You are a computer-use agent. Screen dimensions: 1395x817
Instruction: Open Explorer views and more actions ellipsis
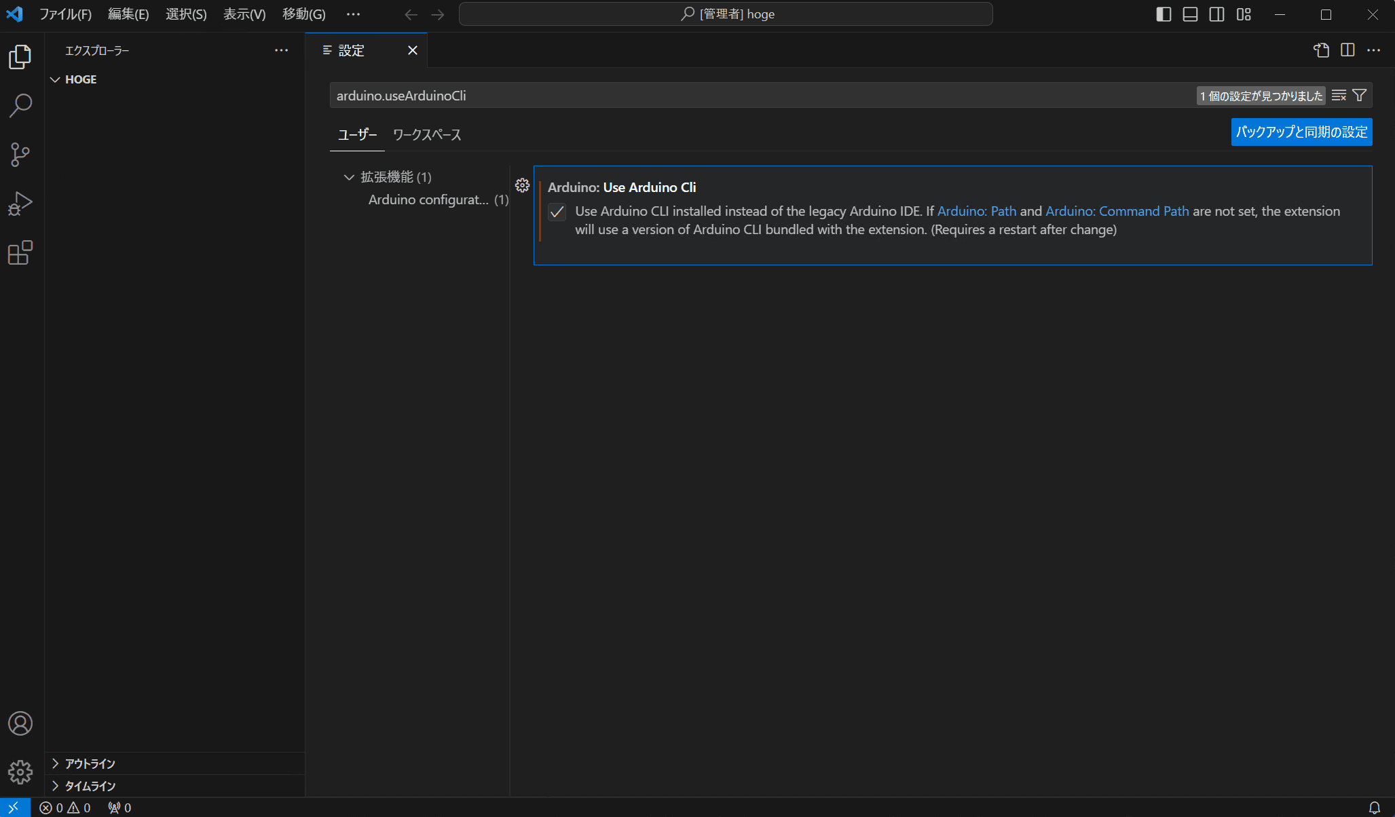281,50
